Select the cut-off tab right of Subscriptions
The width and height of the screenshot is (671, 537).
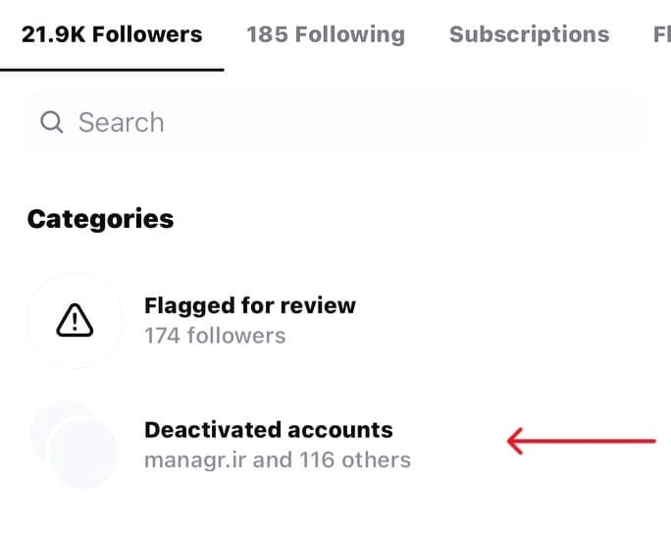point(661,34)
